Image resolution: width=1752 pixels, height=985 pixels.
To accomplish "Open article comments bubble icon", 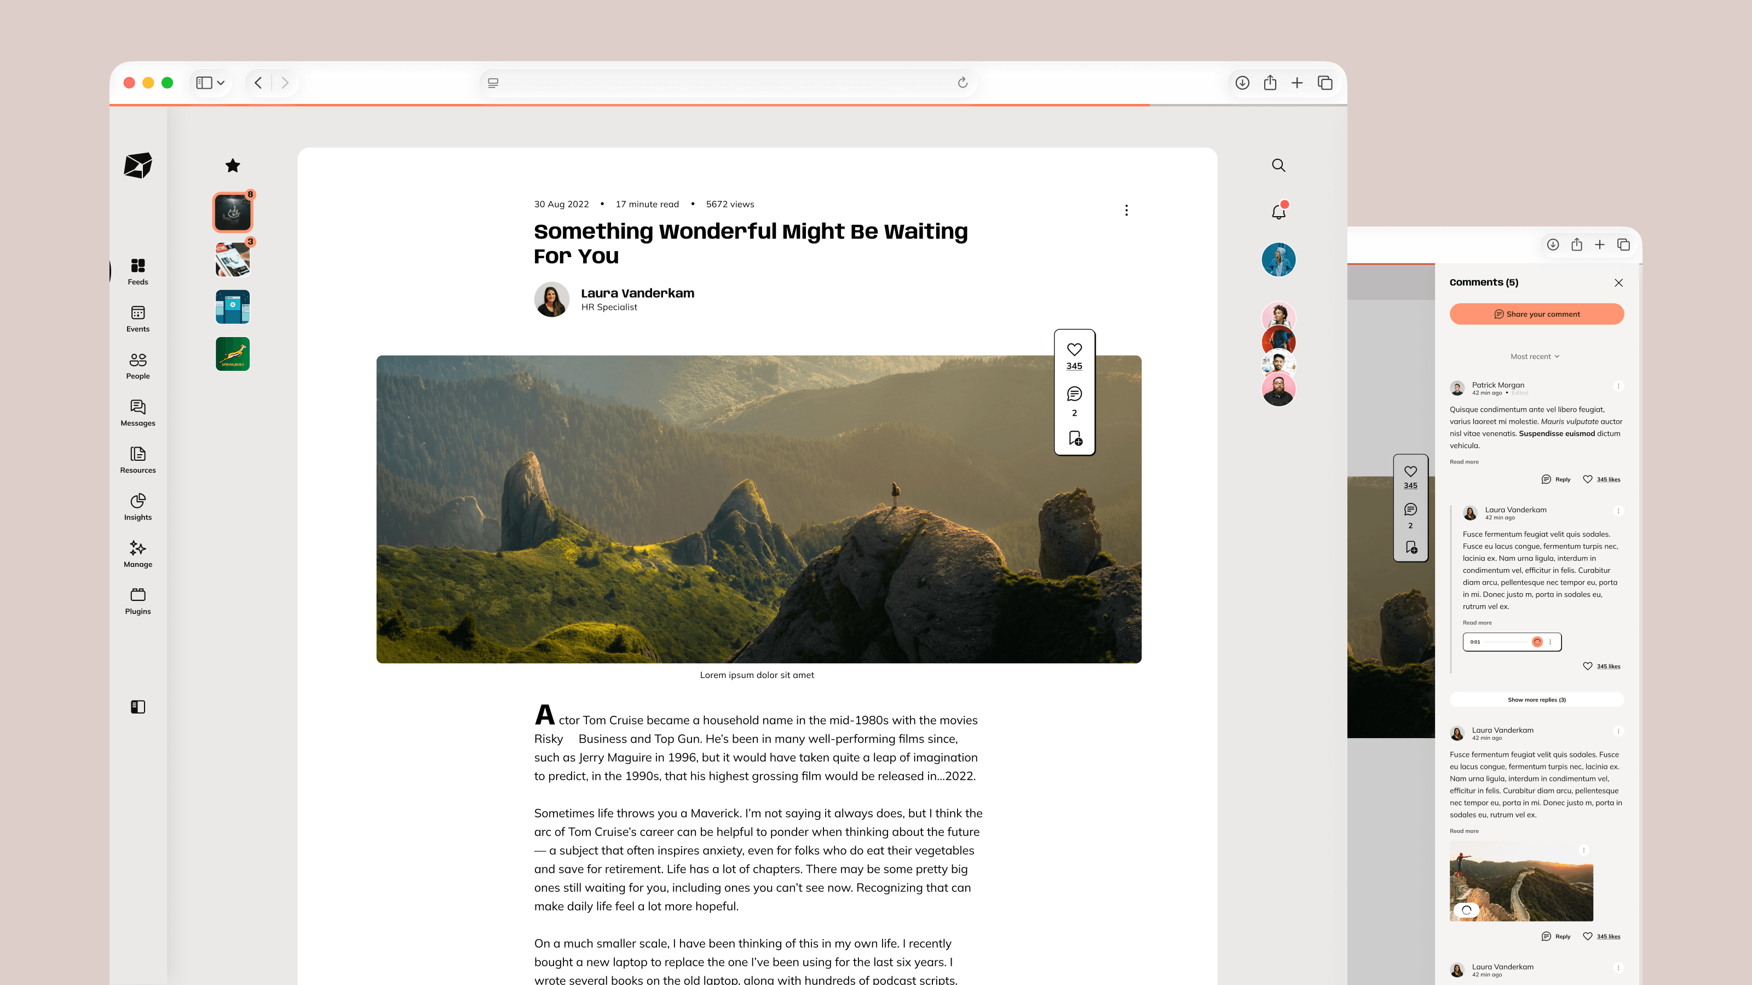I will tap(1075, 393).
